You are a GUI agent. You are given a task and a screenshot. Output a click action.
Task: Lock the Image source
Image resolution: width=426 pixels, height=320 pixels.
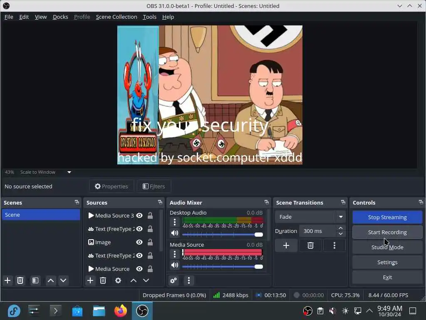coord(150,242)
